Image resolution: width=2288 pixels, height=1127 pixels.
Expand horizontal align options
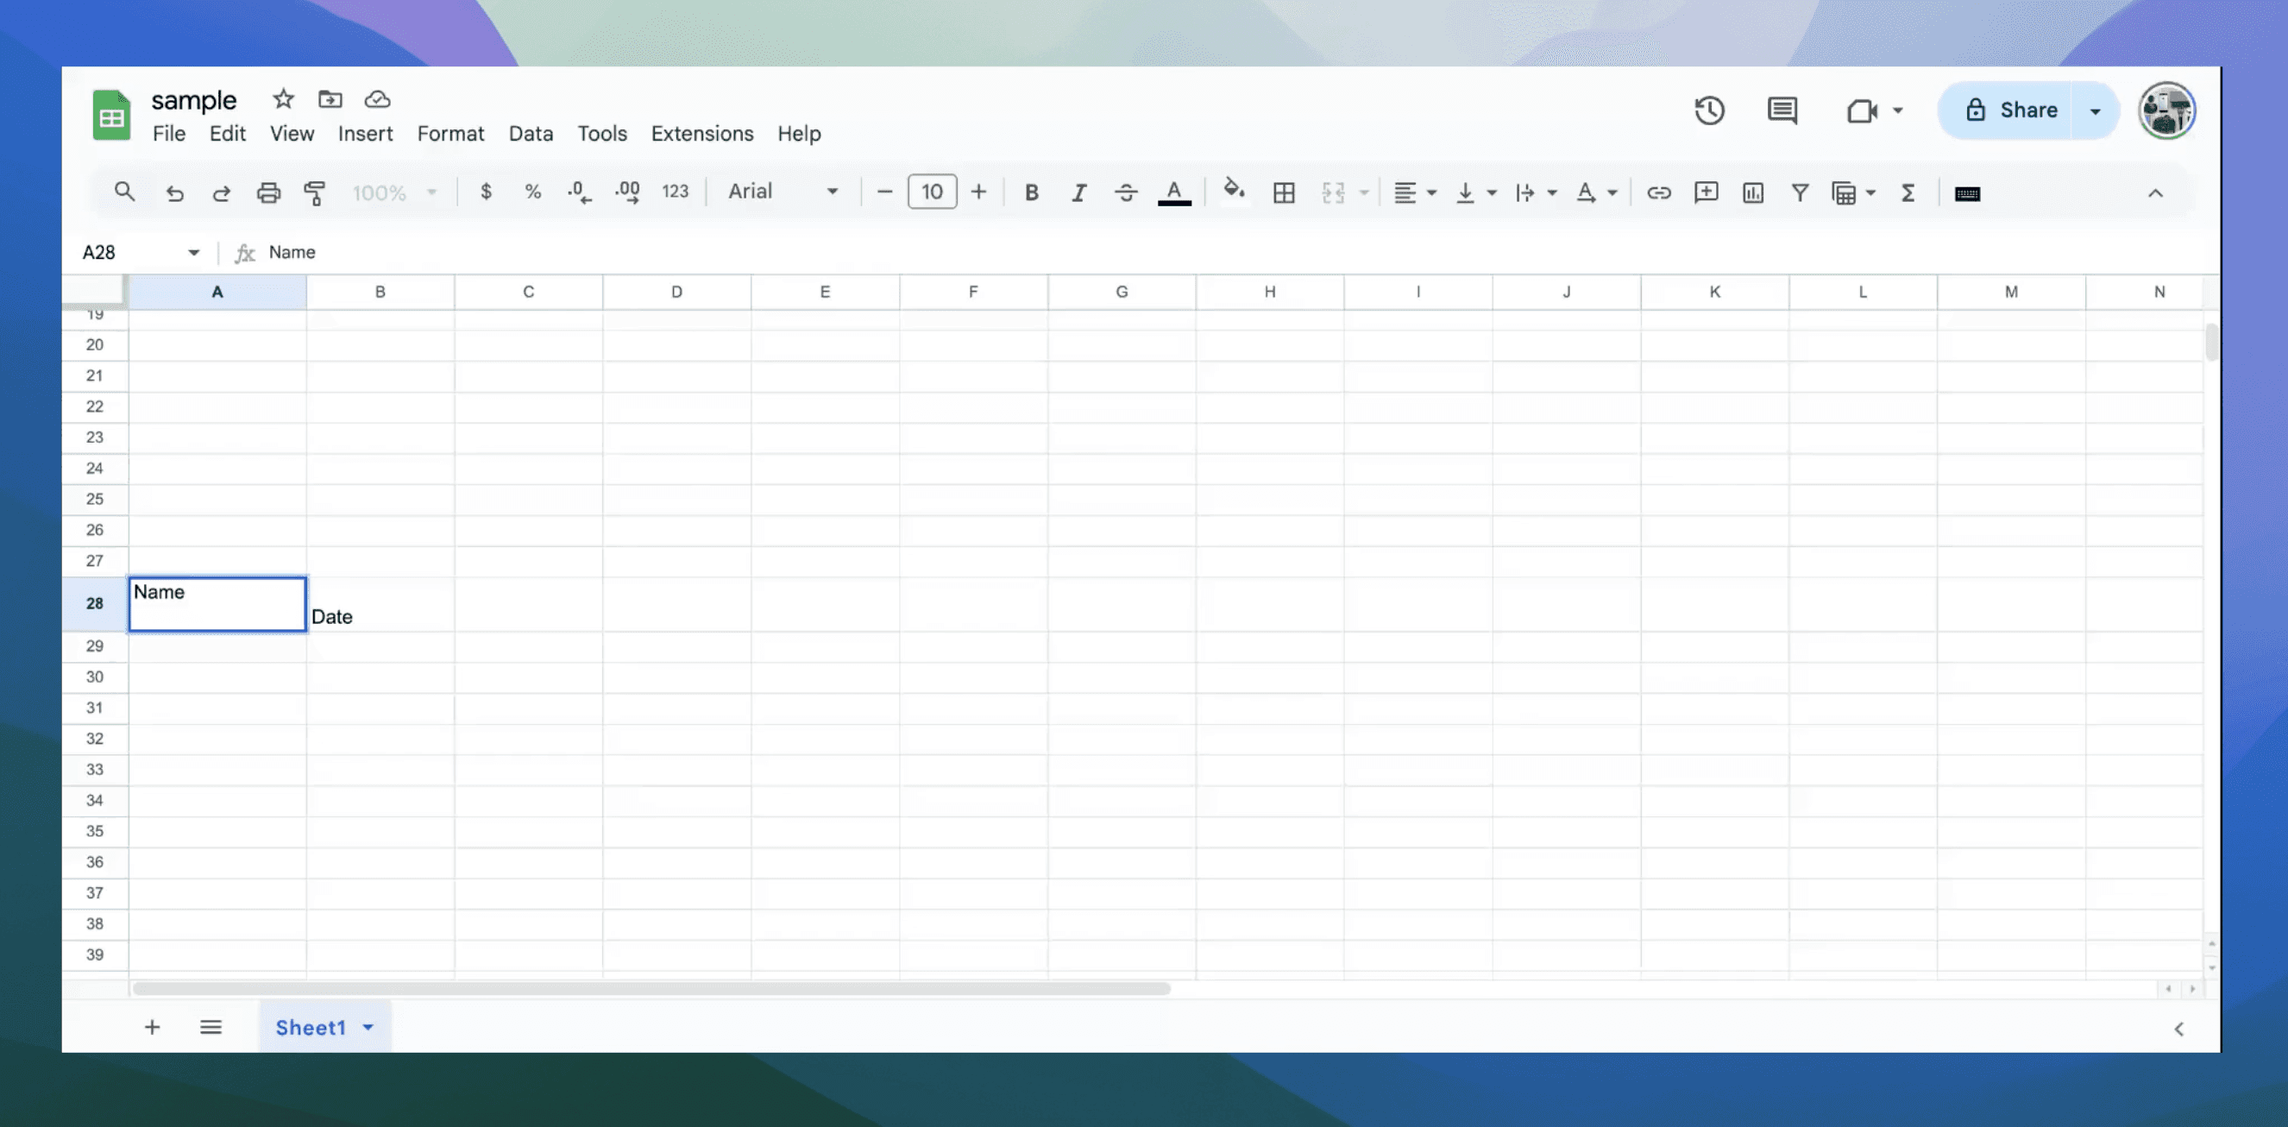coord(1432,192)
